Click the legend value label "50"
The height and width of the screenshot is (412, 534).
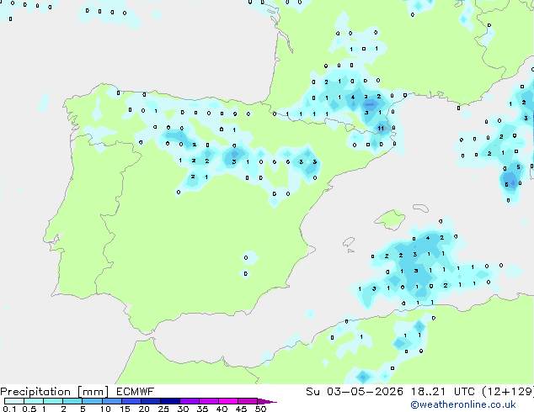pyautogui.click(x=260, y=409)
